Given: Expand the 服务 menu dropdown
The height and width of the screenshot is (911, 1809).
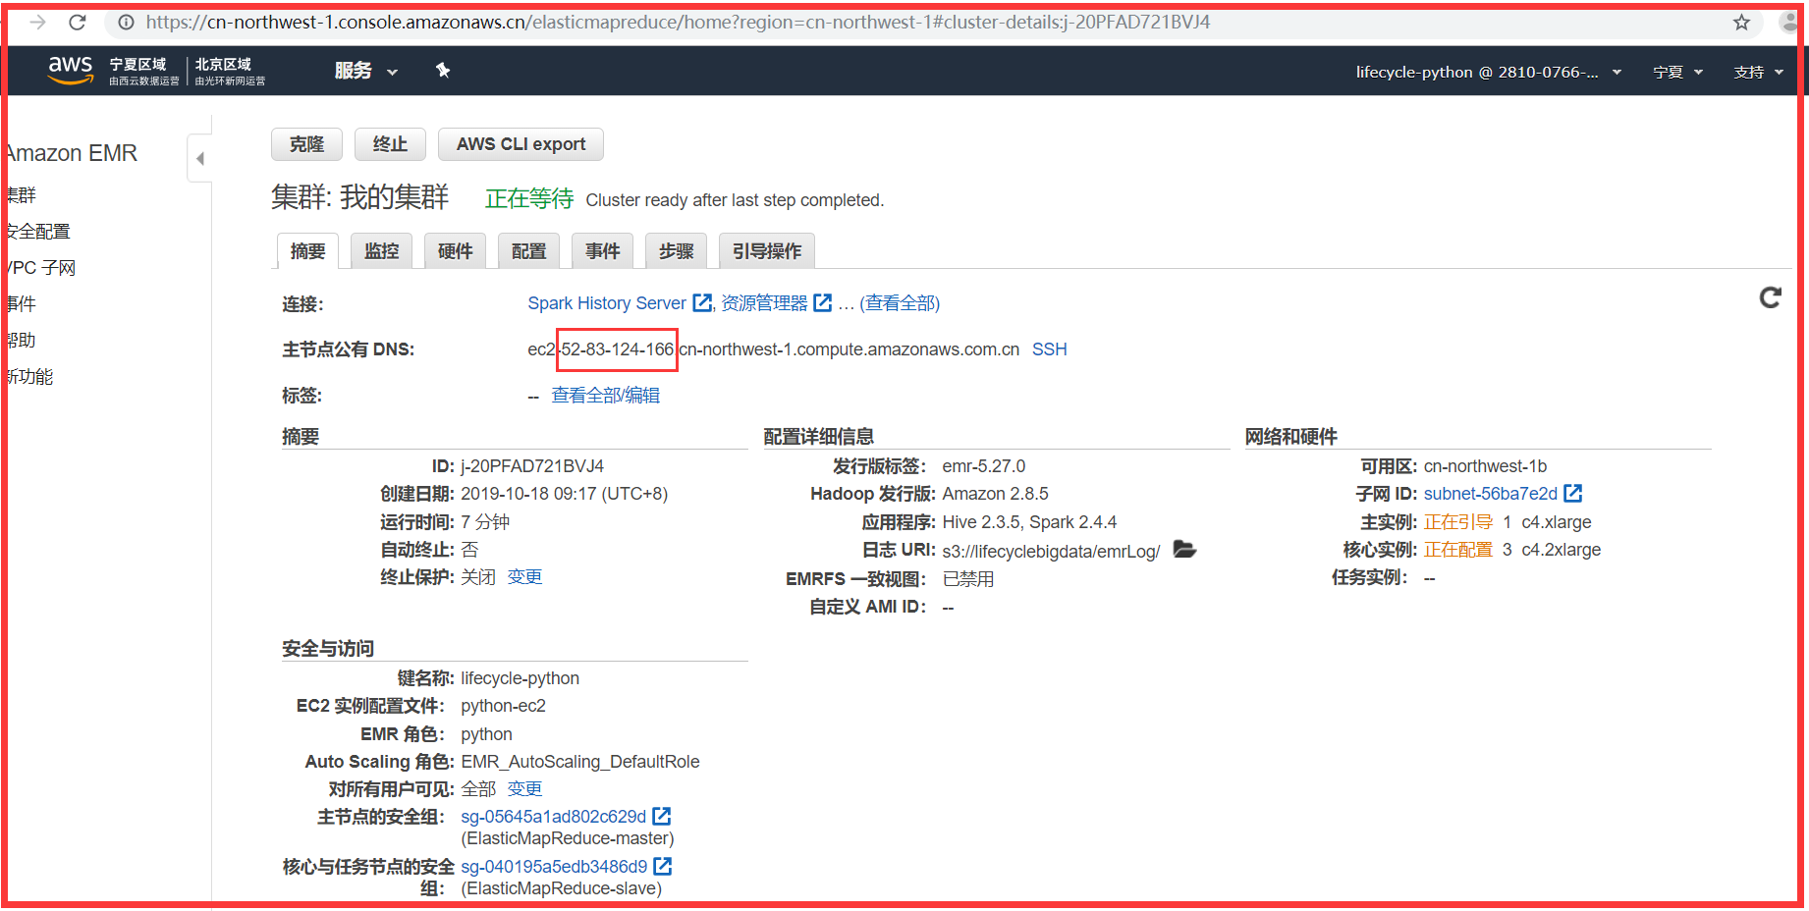Looking at the screenshot, I should (x=365, y=70).
